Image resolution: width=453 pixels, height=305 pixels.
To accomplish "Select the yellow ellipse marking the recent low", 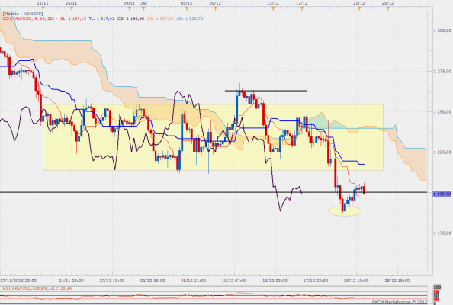I will tap(345, 211).
